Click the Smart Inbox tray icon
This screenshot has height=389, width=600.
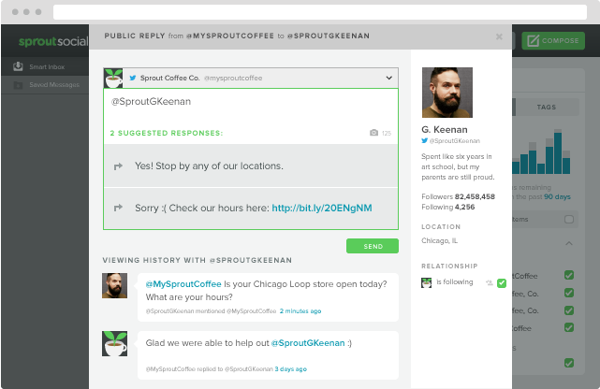[x=18, y=66]
